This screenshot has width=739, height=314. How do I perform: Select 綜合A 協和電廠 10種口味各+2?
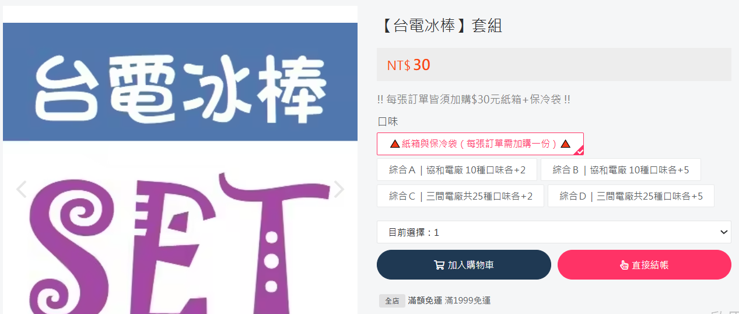[457, 170]
